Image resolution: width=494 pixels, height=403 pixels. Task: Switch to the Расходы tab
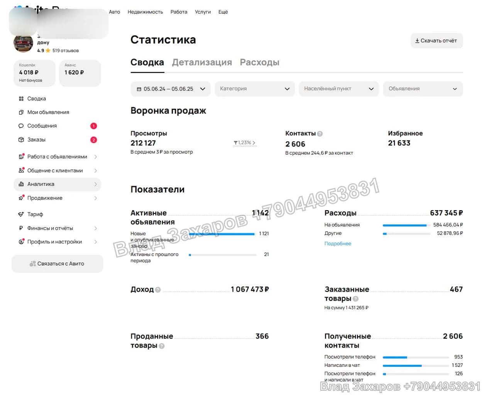click(x=260, y=62)
